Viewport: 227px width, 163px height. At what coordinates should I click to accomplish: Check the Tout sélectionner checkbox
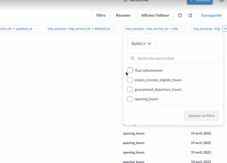tap(130, 70)
